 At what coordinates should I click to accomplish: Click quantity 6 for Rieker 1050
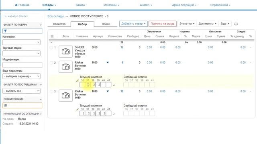click(122, 62)
